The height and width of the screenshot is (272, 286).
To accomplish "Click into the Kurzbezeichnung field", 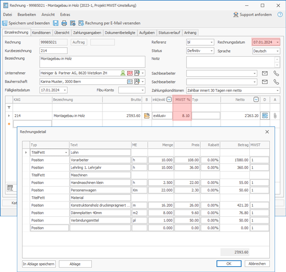I will [x=53, y=50].
